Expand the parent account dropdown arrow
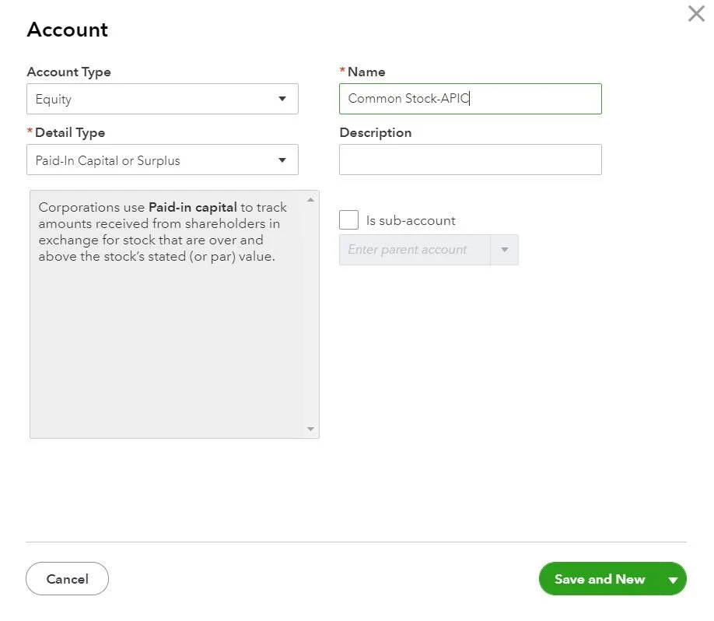The height and width of the screenshot is (621, 714). [x=505, y=250]
